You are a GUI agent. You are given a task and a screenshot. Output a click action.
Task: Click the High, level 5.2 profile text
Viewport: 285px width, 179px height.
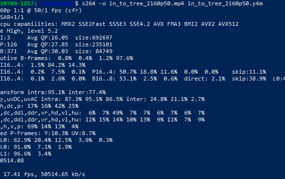coord(32,31)
